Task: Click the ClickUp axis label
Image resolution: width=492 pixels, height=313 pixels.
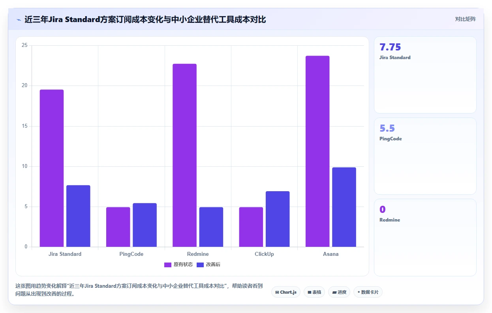Action: [x=264, y=254]
